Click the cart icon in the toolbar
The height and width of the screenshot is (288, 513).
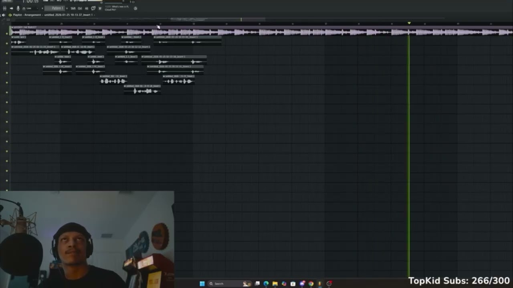pos(100,8)
